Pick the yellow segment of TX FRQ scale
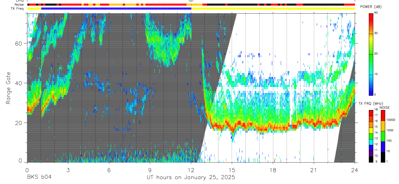Viewport: 399px width, 184px height. [371, 130]
